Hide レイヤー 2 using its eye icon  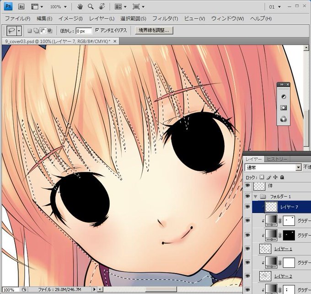[247, 276]
